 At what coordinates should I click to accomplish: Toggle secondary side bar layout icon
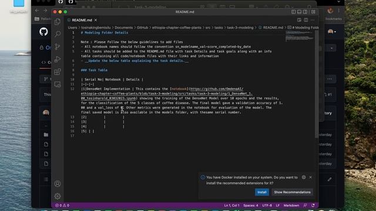305,12
